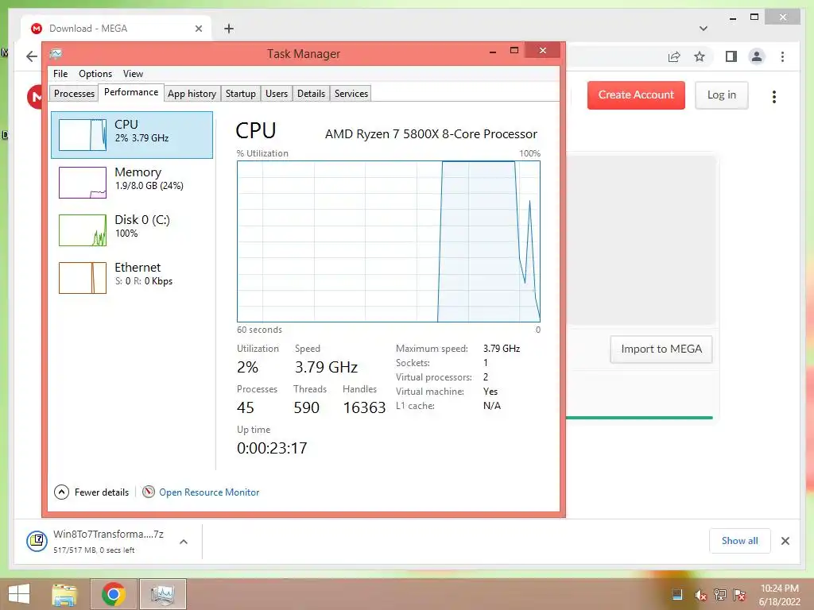Select the Download - MEGA browser tab
This screenshot has width=814, height=610.
click(x=116, y=29)
